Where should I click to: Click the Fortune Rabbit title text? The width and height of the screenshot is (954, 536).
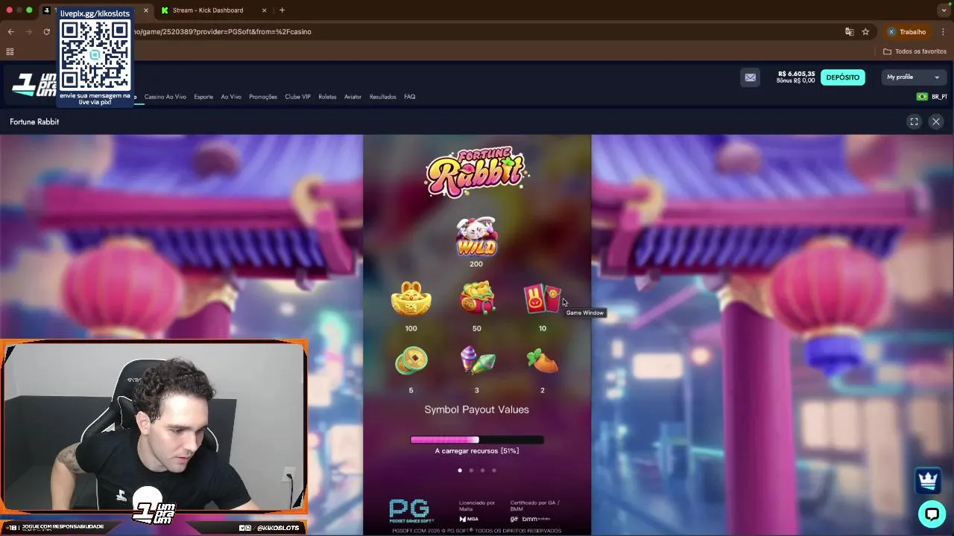point(34,122)
